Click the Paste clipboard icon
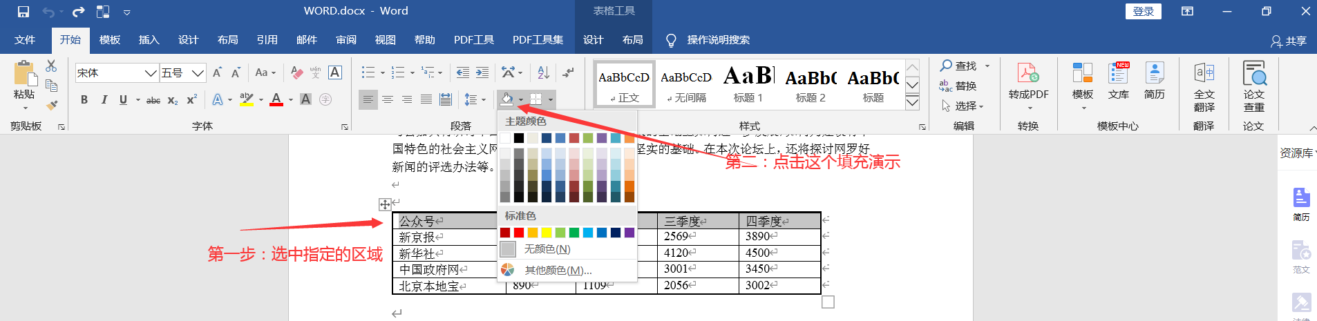The image size is (1317, 321). (x=24, y=72)
